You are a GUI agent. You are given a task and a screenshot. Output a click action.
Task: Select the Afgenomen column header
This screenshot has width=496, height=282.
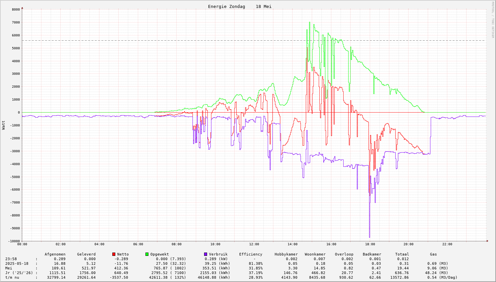click(55, 254)
